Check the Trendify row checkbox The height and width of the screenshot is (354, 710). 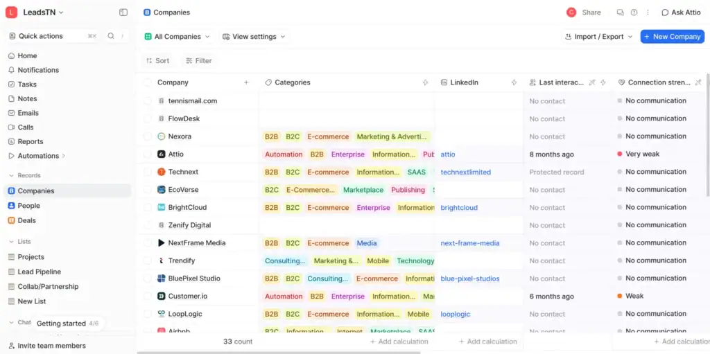pos(148,260)
